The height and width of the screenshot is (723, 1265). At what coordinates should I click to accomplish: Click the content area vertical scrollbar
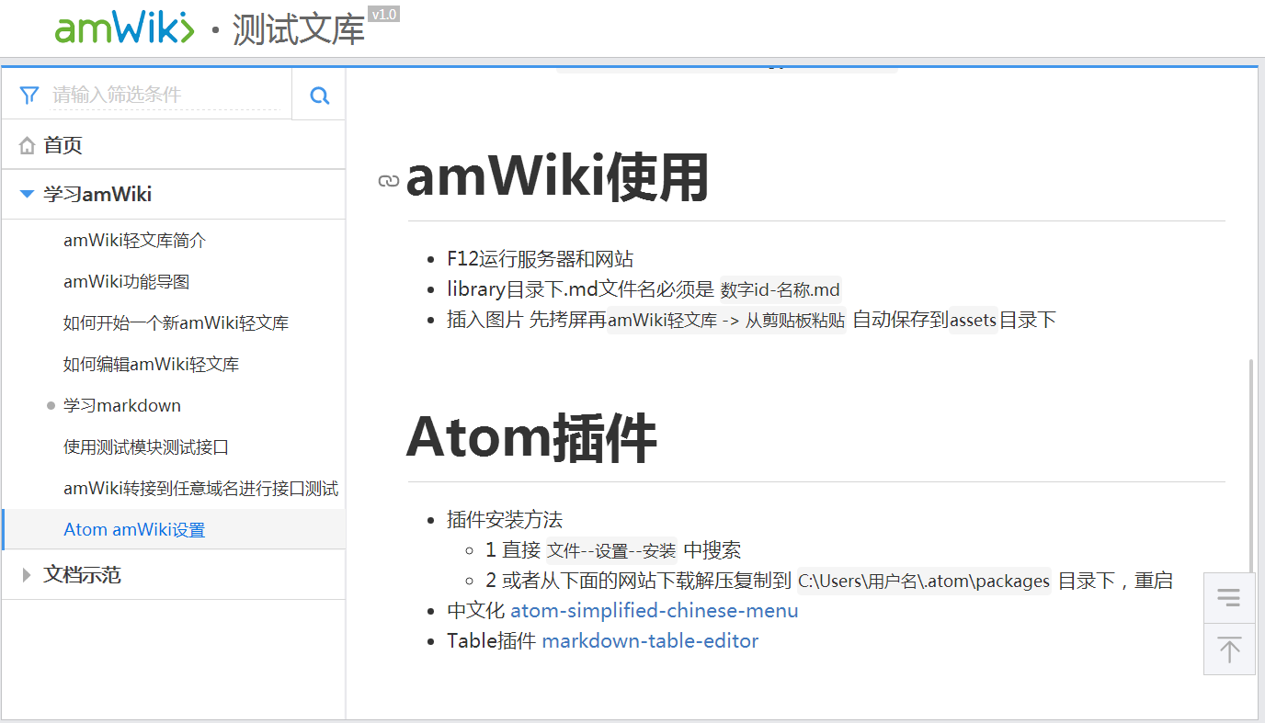click(x=1249, y=465)
